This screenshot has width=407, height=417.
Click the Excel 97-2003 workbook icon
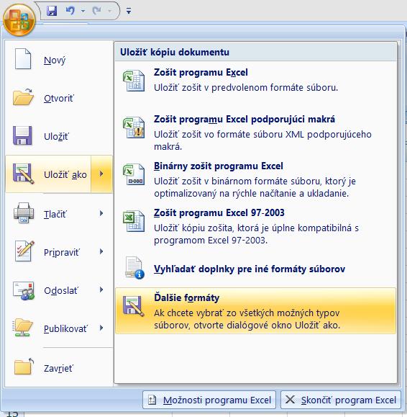134,220
